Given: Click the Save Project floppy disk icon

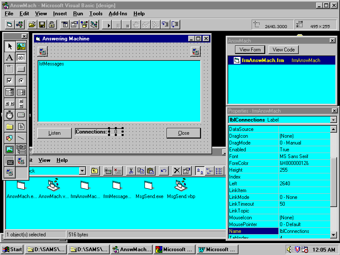Looking at the screenshot, I should [42, 25].
